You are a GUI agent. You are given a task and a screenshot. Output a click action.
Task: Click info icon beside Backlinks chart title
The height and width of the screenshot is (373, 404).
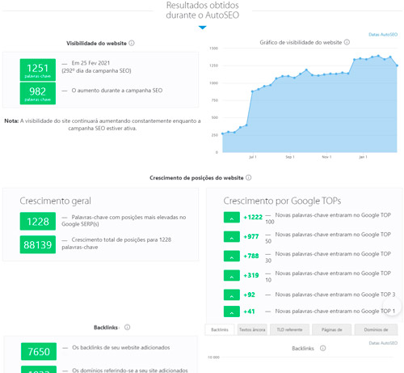click(x=322, y=348)
